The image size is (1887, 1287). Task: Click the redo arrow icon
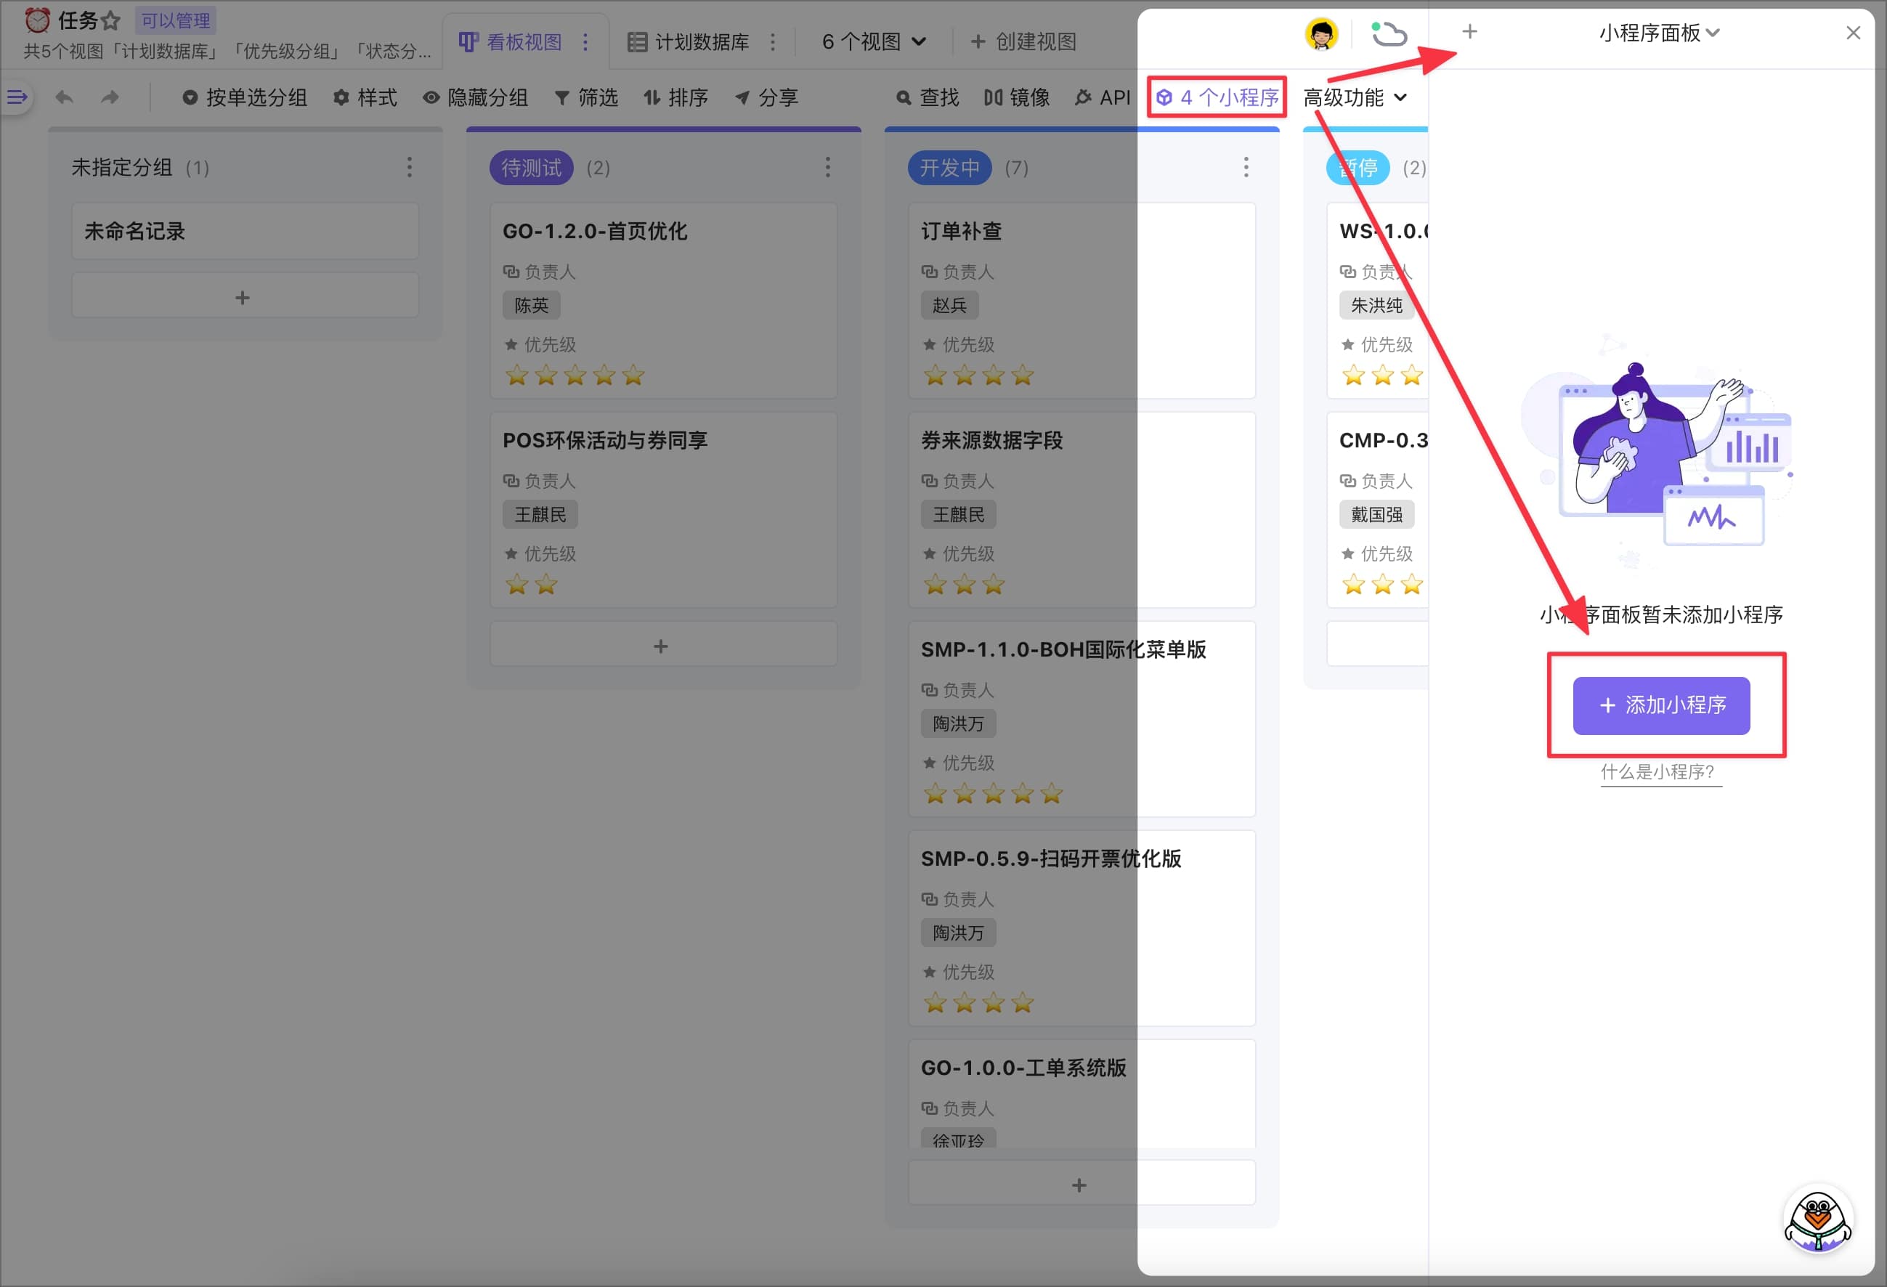[110, 97]
